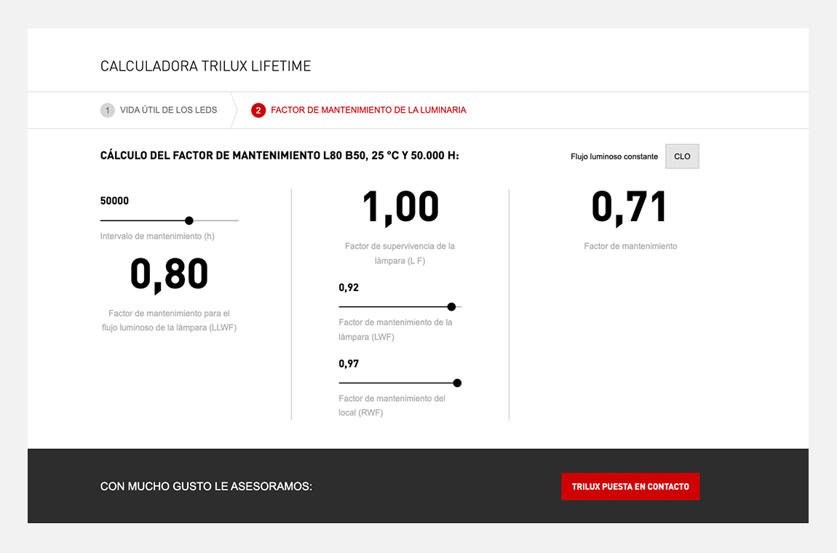Click the Factor de supervivencia de la làmpara label

[400, 253]
